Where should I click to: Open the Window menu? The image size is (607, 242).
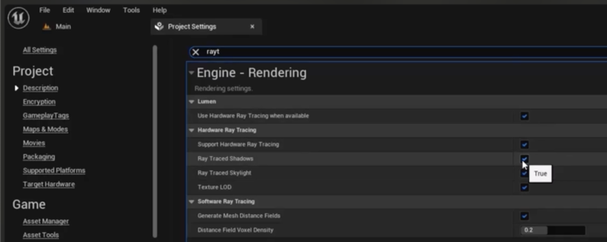(x=99, y=10)
